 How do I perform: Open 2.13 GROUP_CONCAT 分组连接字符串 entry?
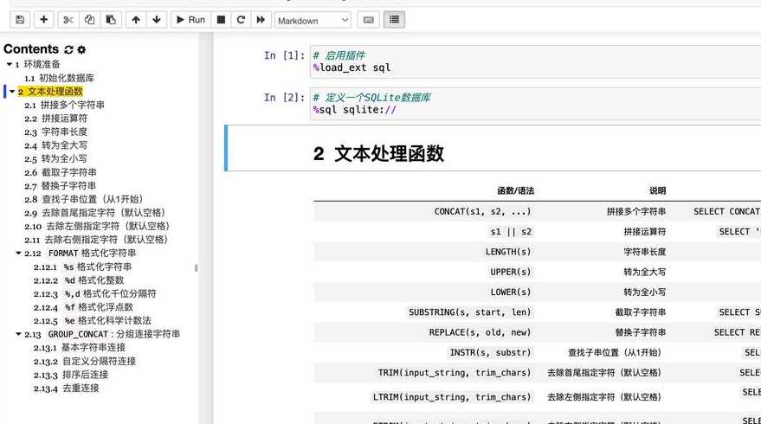(102, 334)
